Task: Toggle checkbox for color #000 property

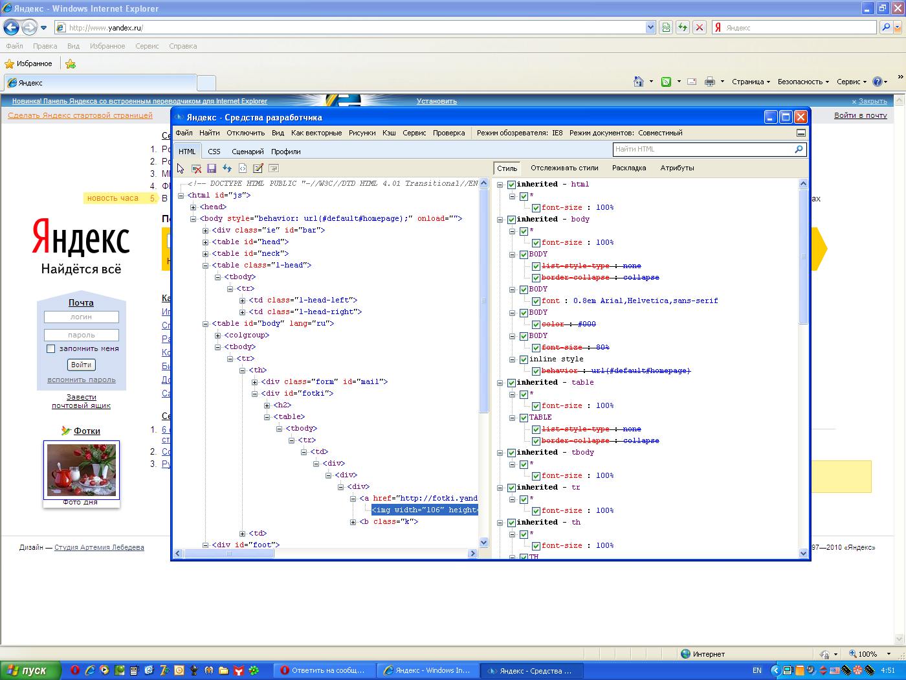Action: tap(536, 324)
